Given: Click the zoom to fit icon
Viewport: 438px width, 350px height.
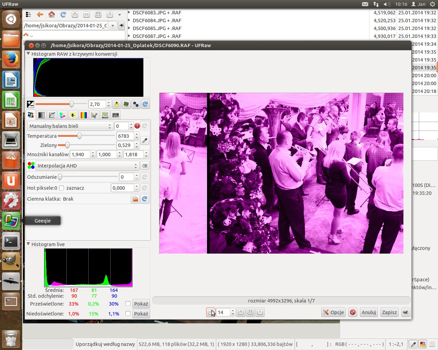Looking at the screenshot, I should [x=251, y=312].
